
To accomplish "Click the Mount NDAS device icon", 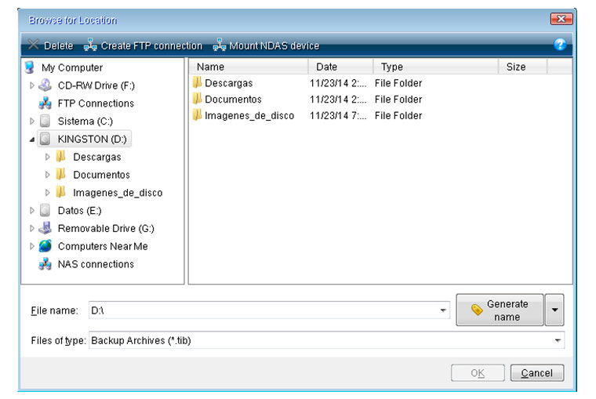I will 220,45.
